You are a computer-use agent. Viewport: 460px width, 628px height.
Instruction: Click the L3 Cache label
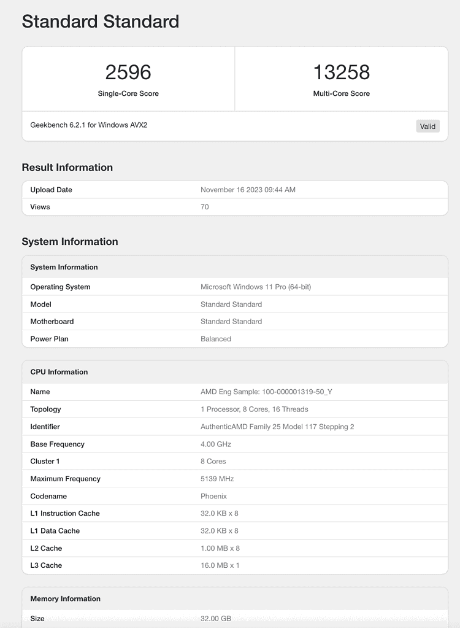tap(46, 565)
